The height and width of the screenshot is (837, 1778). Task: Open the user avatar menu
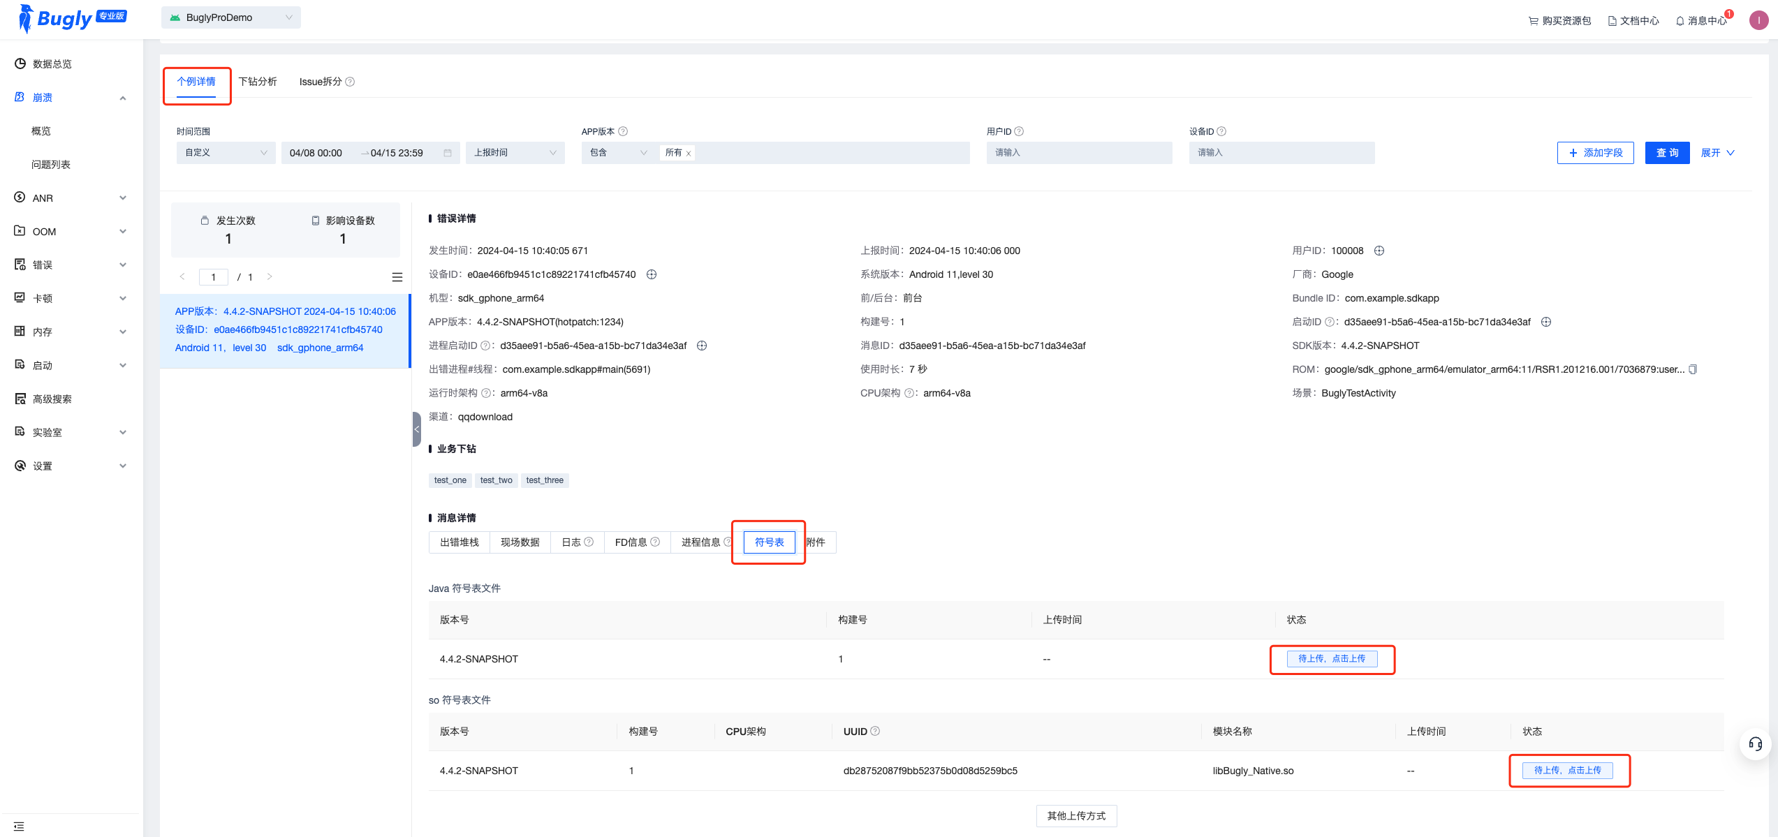pyautogui.click(x=1758, y=20)
